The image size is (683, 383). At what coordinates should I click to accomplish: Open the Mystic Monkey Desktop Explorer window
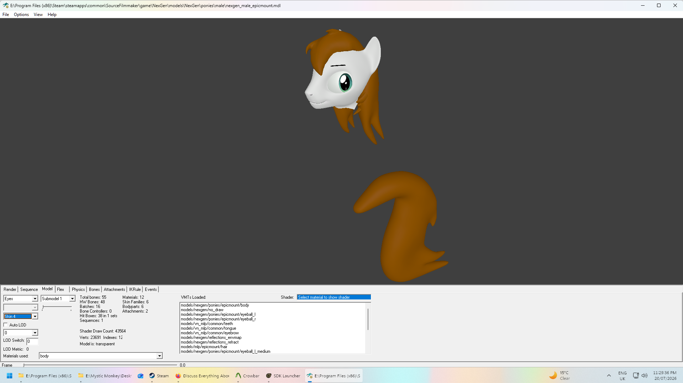point(105,376)
